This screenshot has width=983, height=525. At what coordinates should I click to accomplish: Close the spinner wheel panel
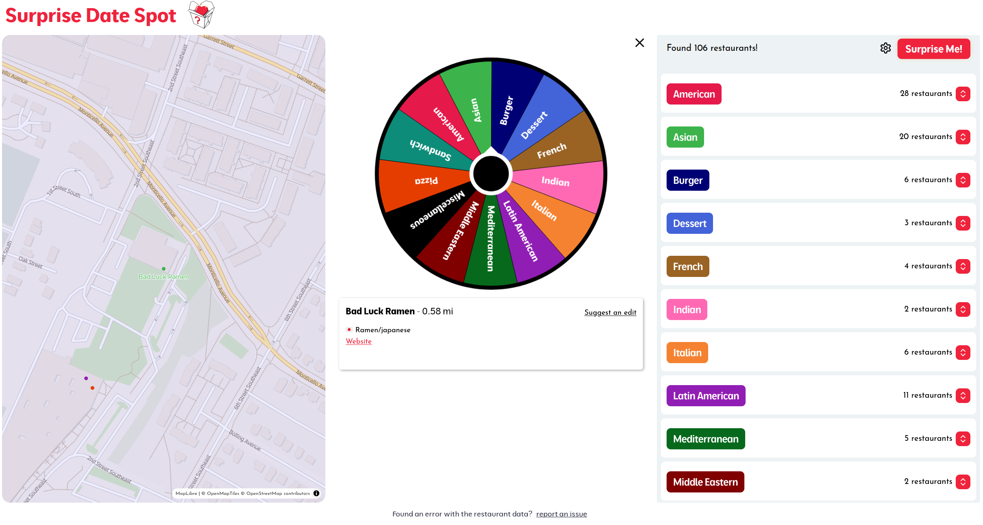click(x=639, y=43)
